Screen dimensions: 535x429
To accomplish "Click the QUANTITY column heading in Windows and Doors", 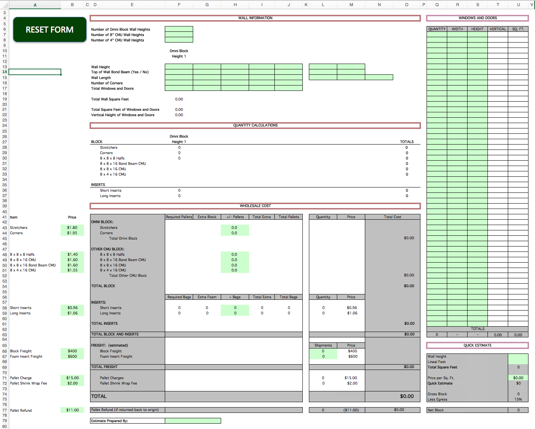I will click(437, 29).
